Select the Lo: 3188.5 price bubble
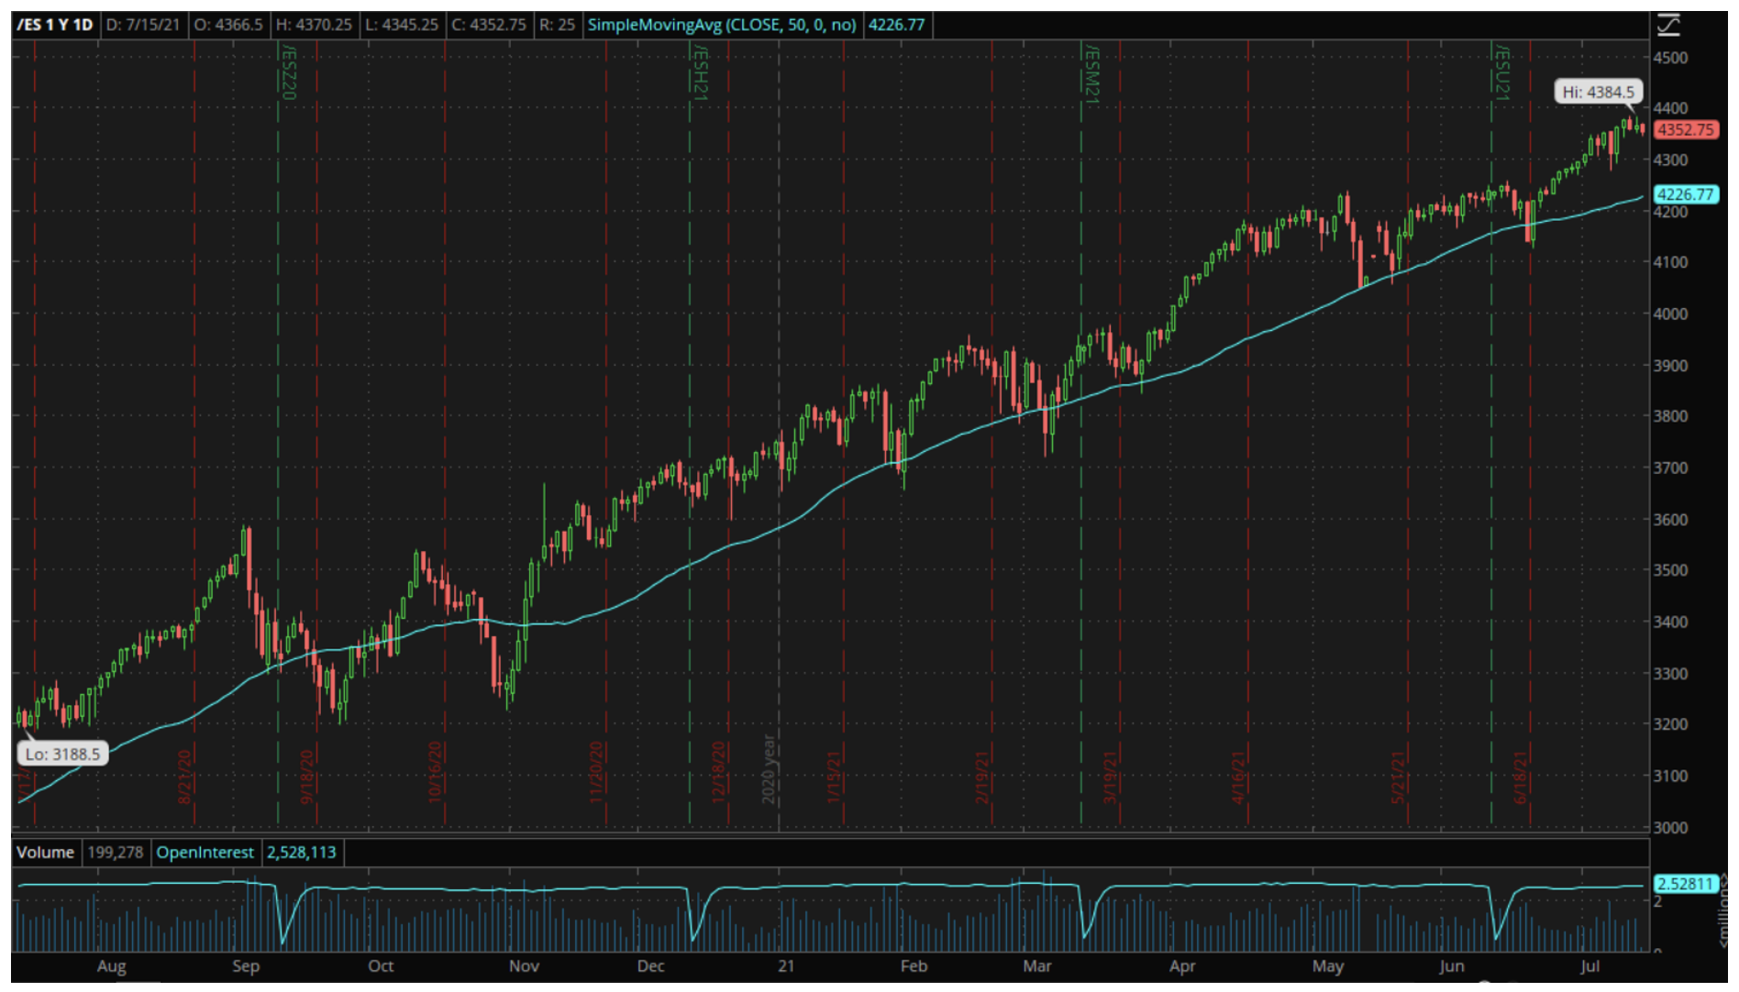1739x992 pixels. [62, 754]
